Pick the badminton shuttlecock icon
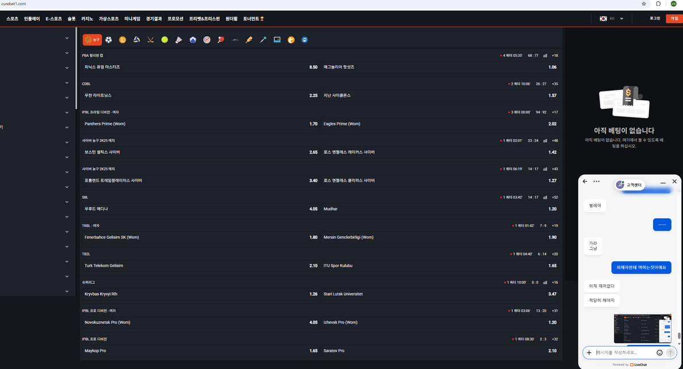The image size is (683, 369). point(178,40)
